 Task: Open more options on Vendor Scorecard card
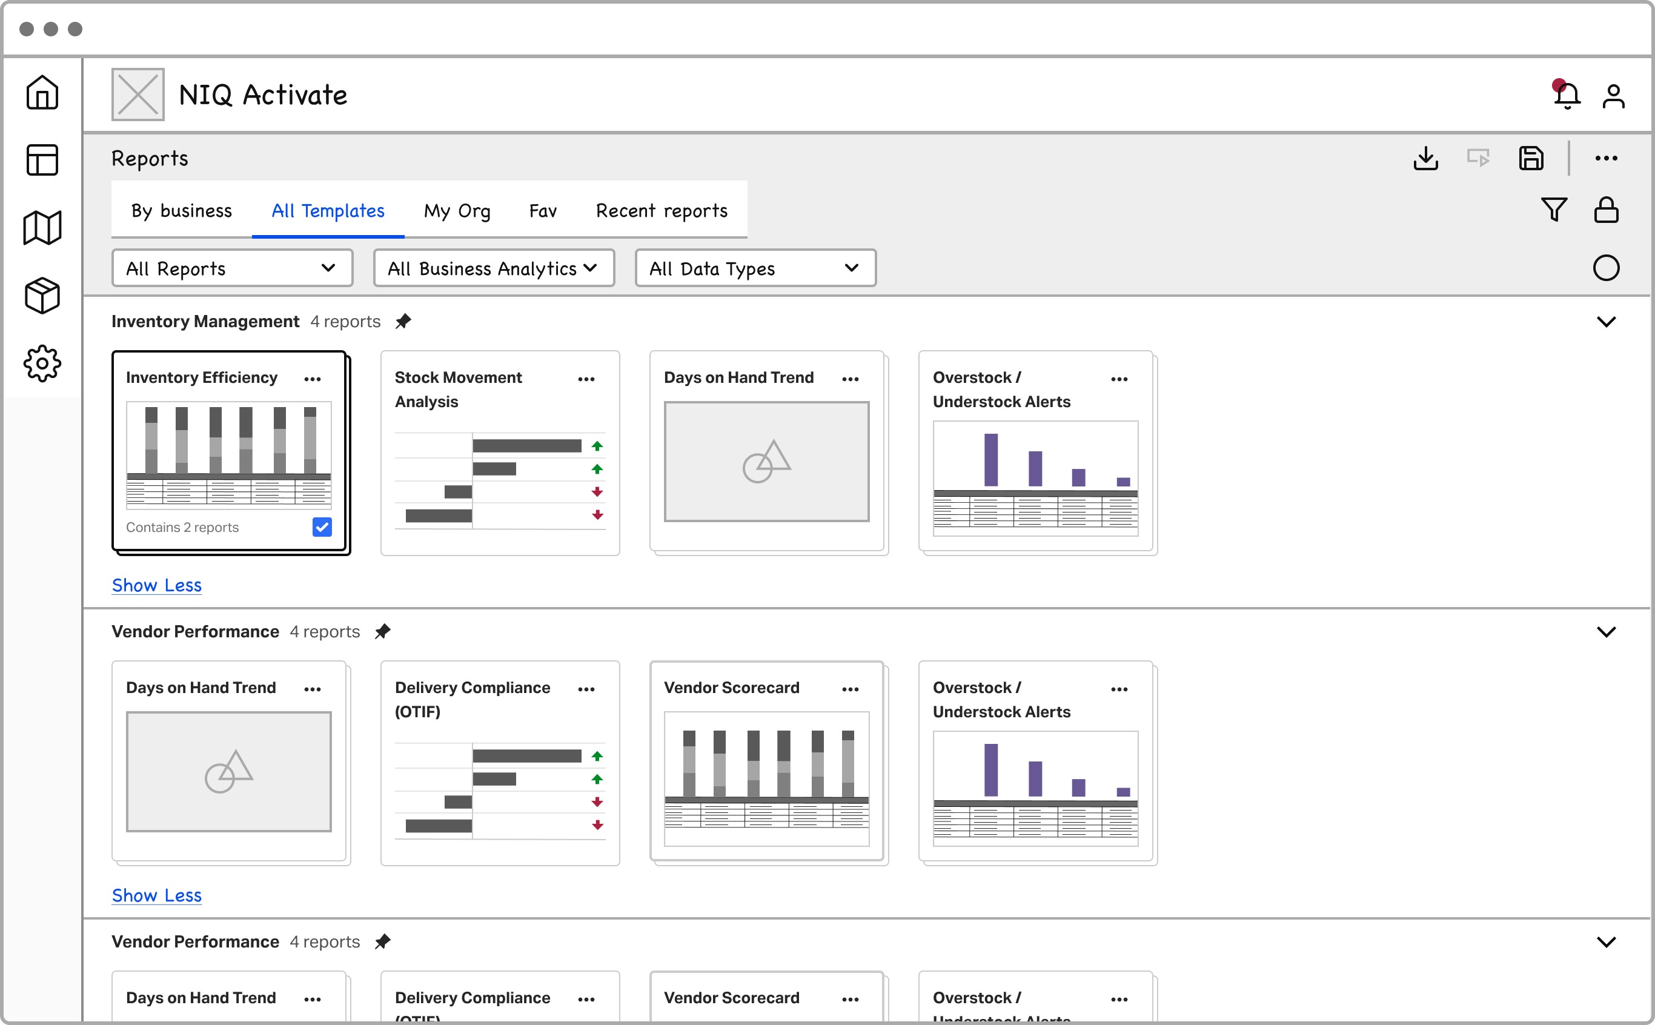(850, 689)
